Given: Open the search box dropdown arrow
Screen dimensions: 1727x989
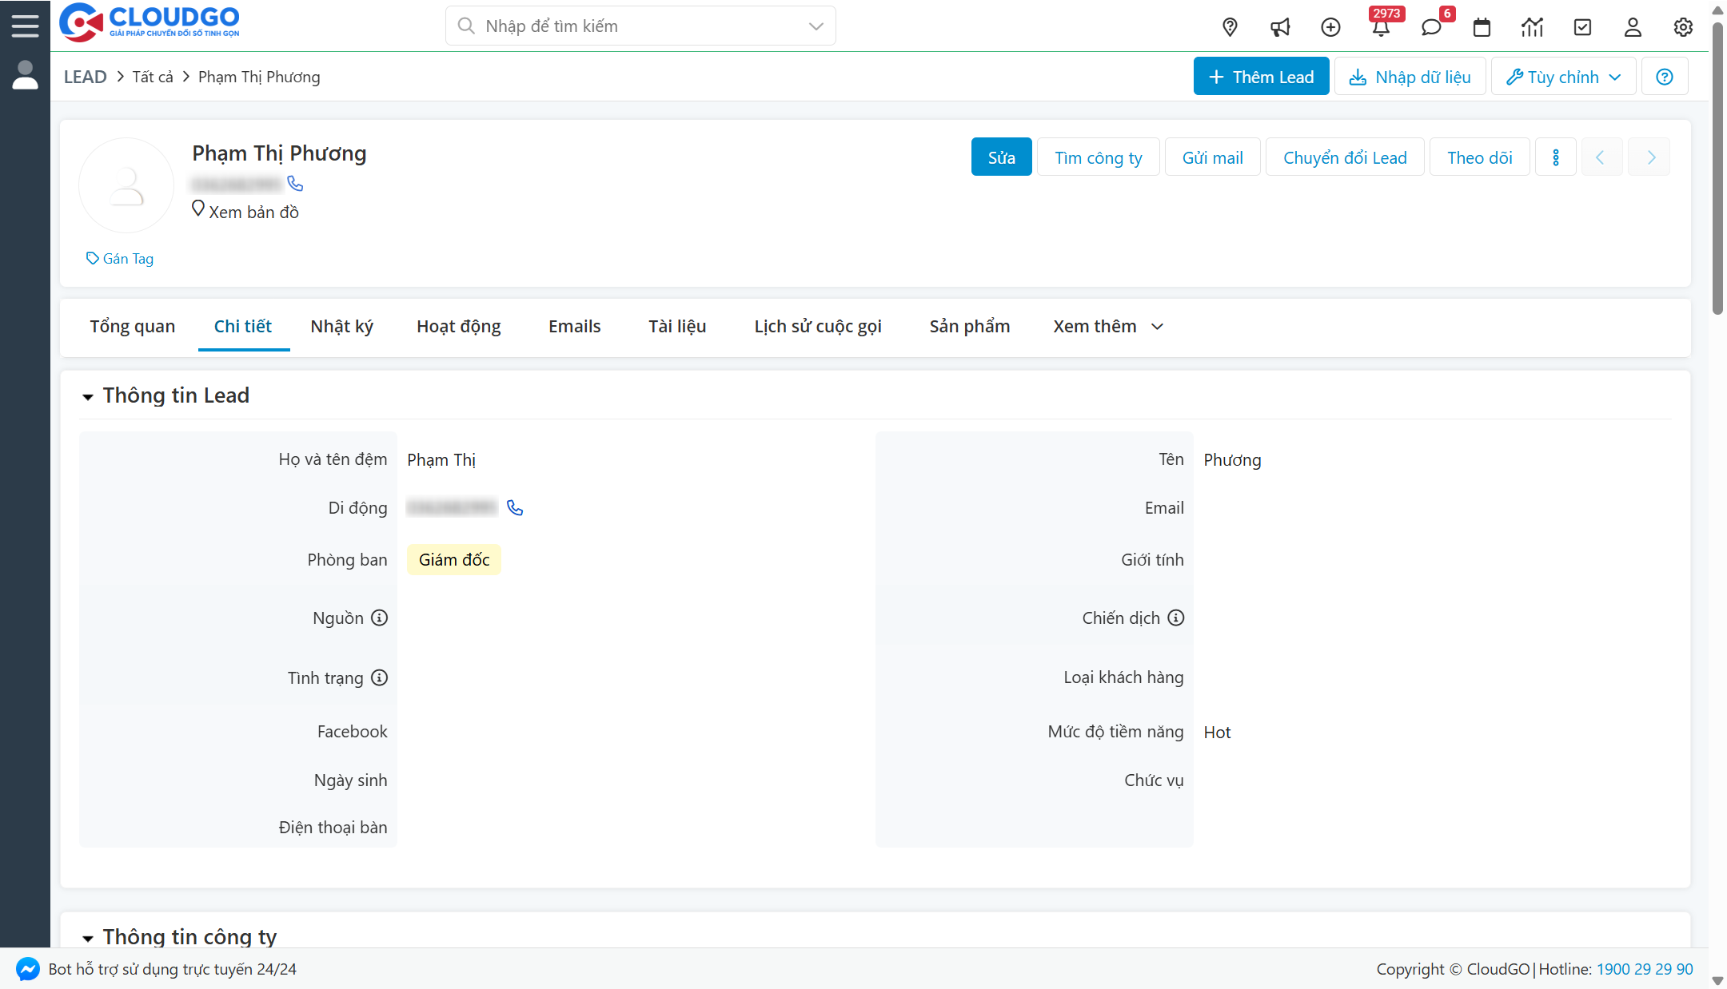Looking at the screenshot, I should click(816, 26).
